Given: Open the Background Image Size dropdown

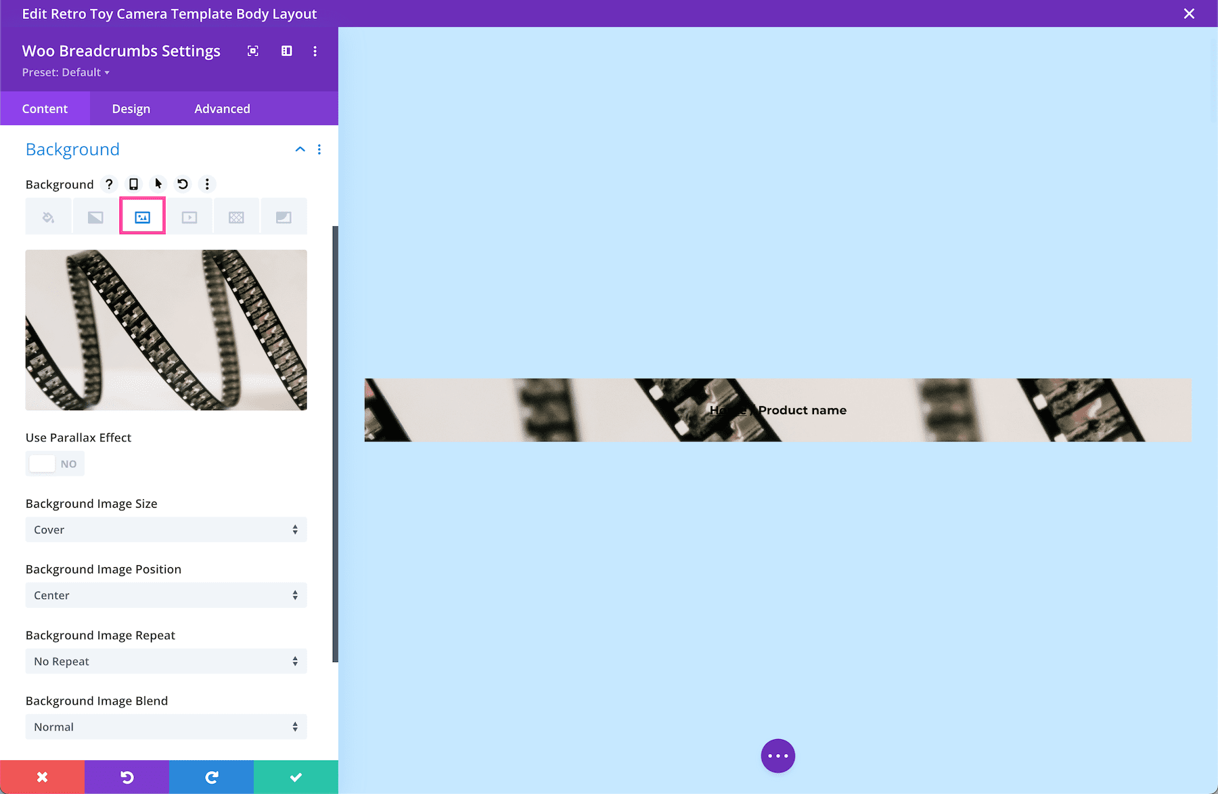Looking at the screenshot, I should pos(166,529).
